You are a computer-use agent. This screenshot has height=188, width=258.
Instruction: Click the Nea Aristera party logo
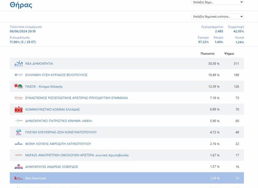coord(19,178)
